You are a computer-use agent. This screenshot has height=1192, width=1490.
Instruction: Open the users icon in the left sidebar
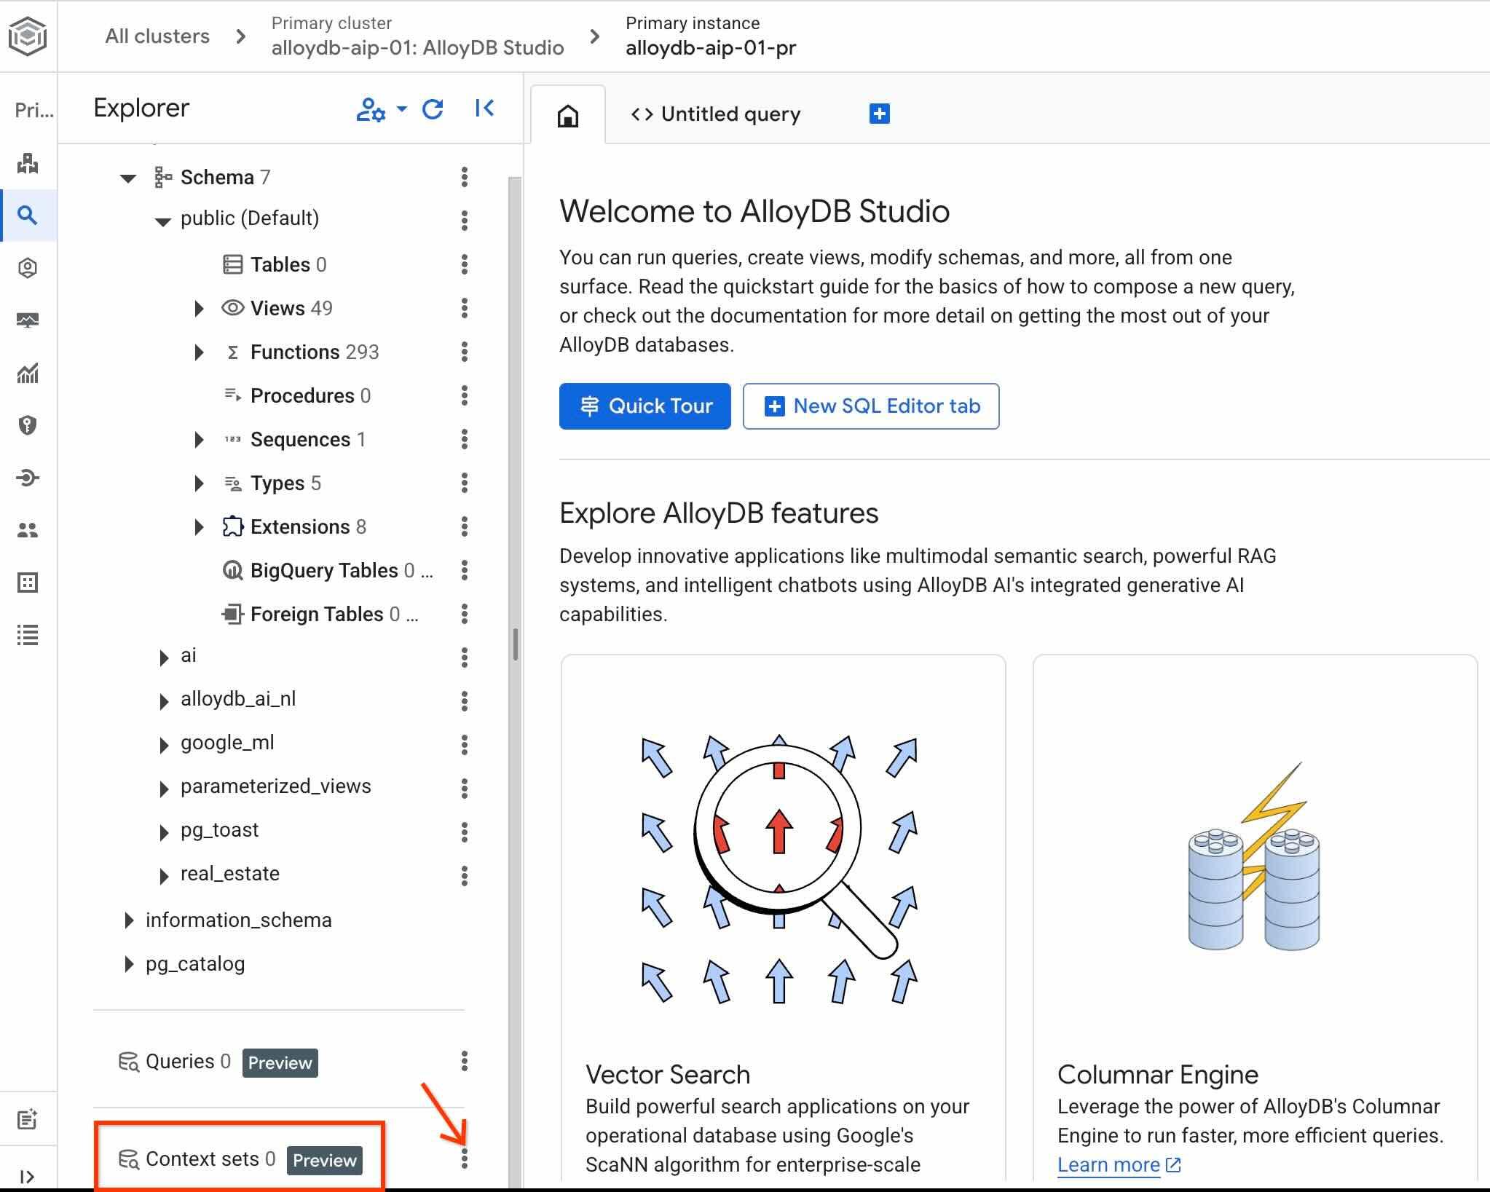28,530
